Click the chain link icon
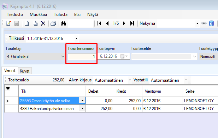The image size is (218, 138). pyautogui.click(x=204, y=23)
